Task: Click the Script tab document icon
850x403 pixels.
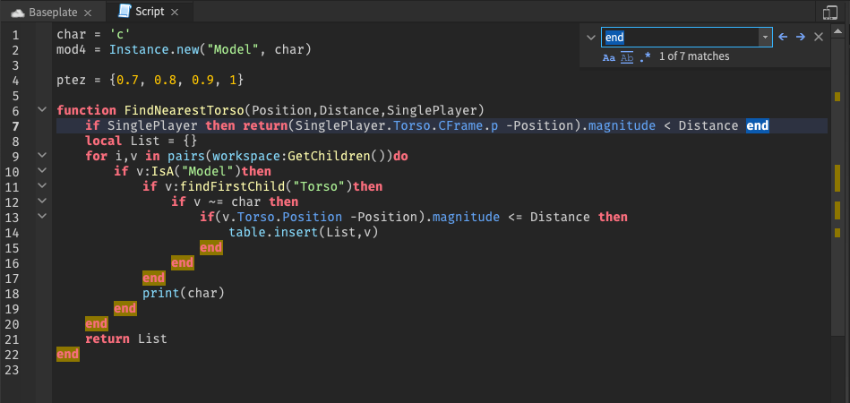Action: pos(124,12)
